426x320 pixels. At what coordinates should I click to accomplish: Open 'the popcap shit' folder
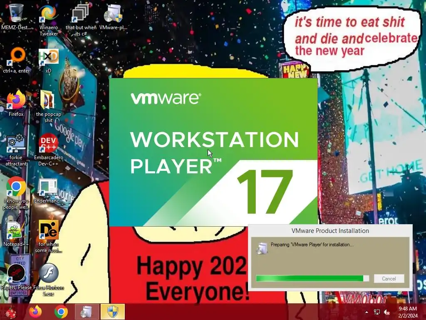point(48,107)
